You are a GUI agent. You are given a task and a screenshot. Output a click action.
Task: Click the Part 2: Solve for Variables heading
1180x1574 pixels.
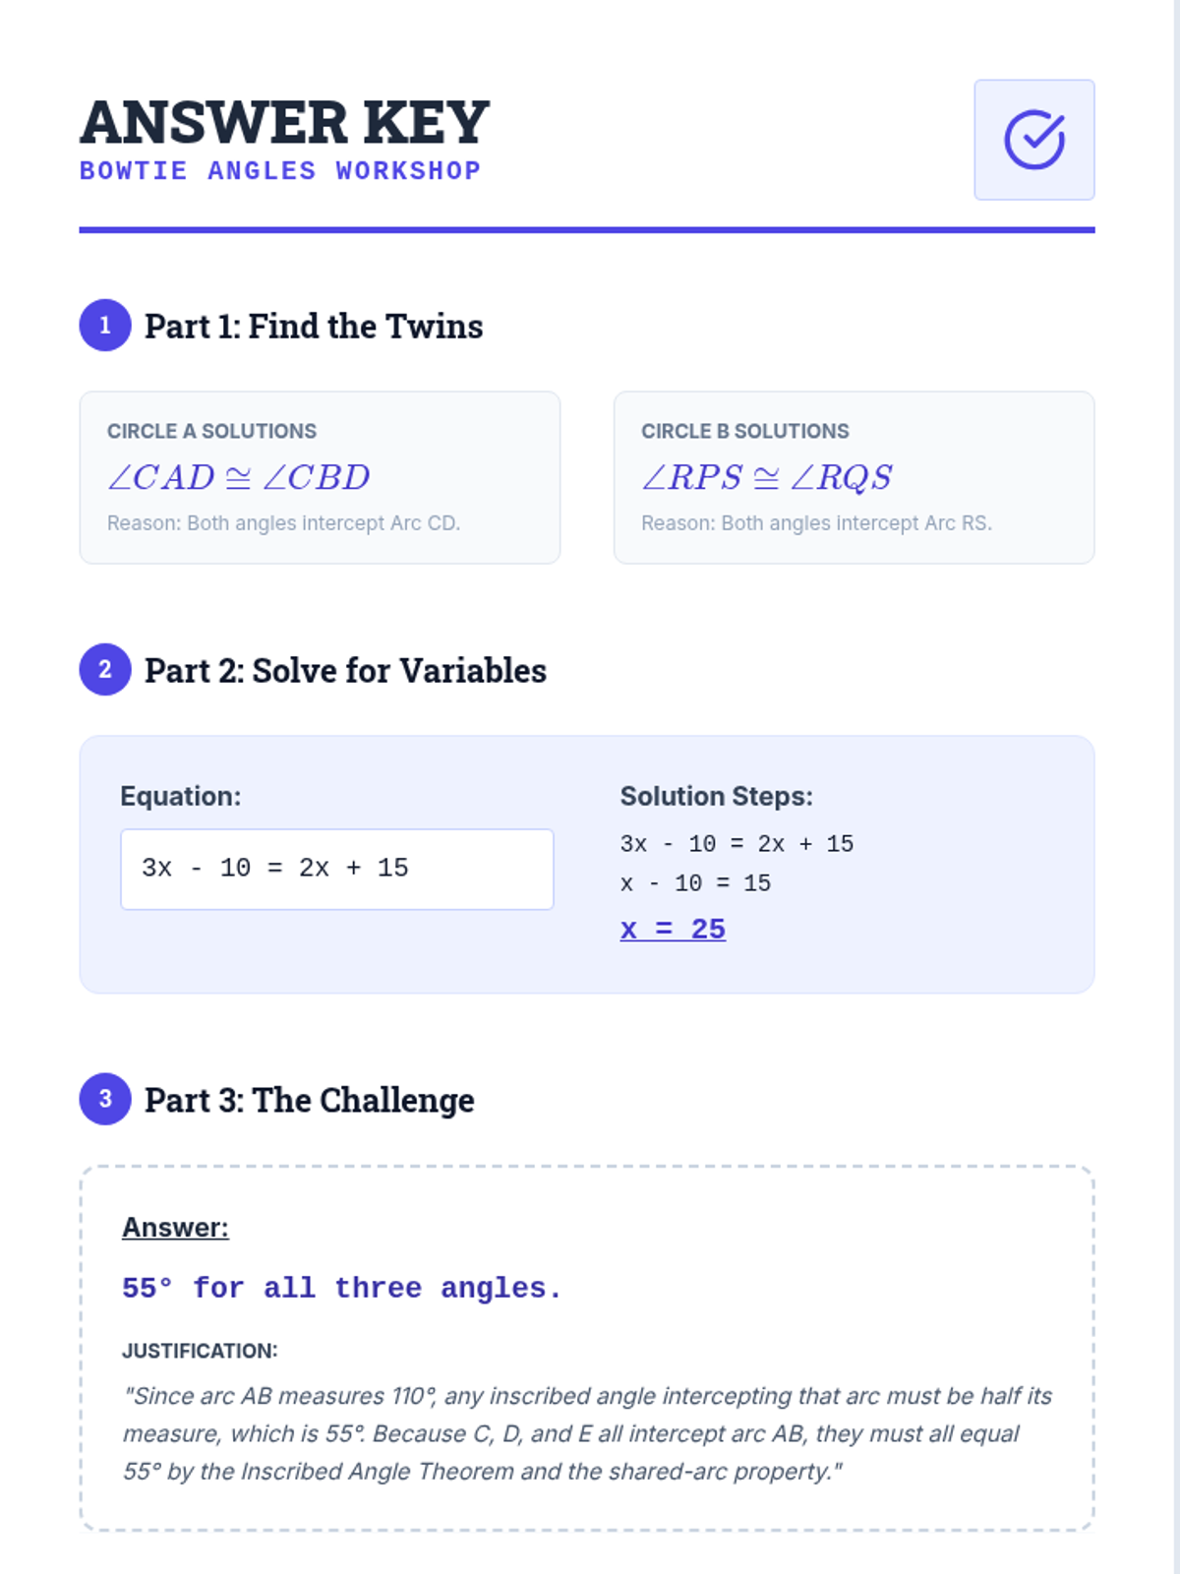[345, 671]
